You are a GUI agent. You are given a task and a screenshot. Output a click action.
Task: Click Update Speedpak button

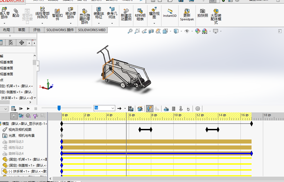click(x=187, y=15)
